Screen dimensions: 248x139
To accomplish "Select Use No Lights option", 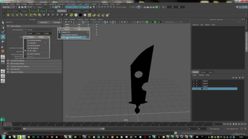I will coord(32,51).
